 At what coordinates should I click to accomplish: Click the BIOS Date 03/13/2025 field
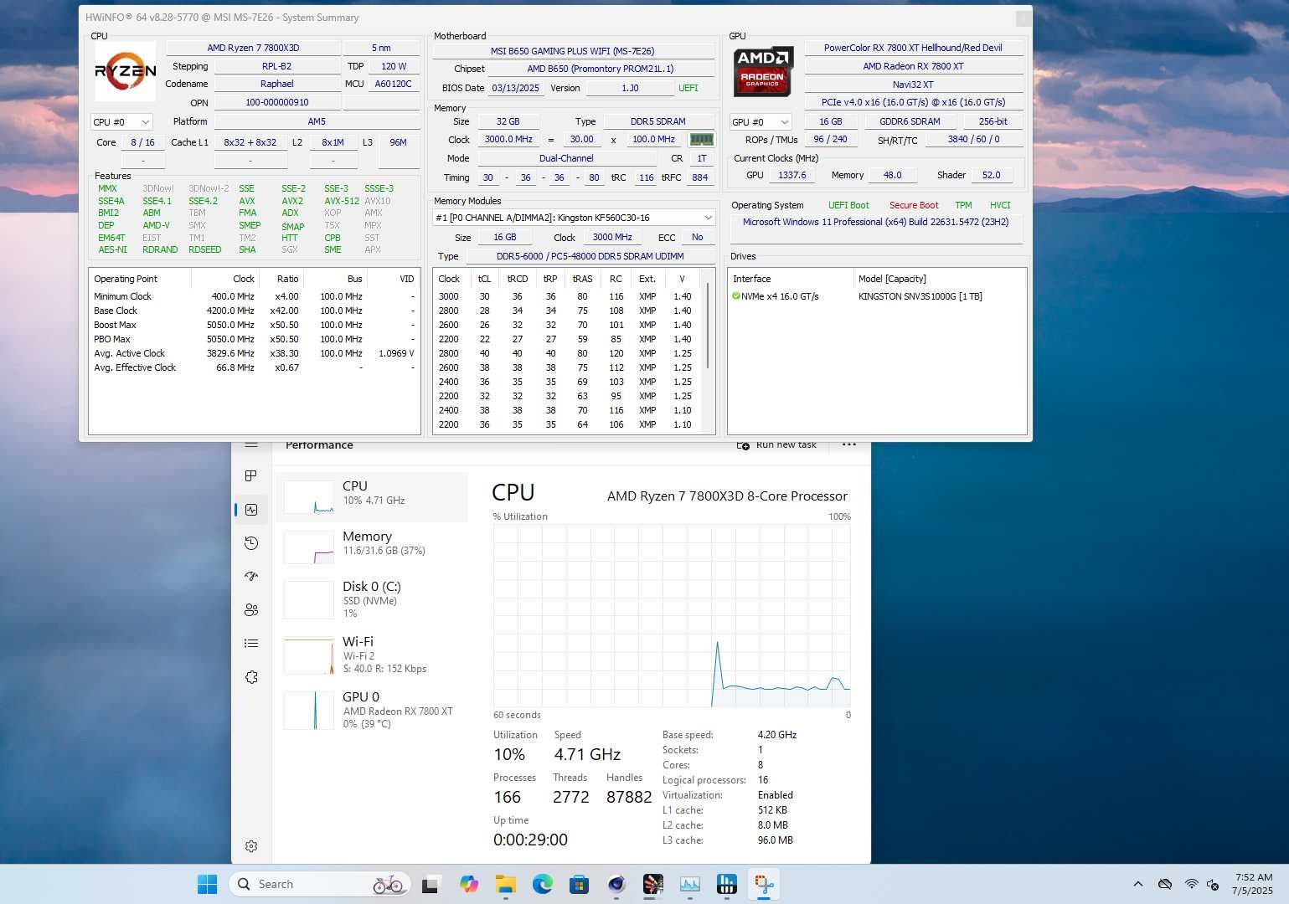coord(515,88)
